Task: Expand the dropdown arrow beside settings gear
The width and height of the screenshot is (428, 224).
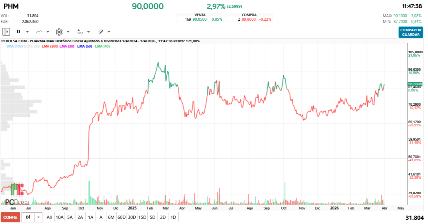Action: click(68, 32)
